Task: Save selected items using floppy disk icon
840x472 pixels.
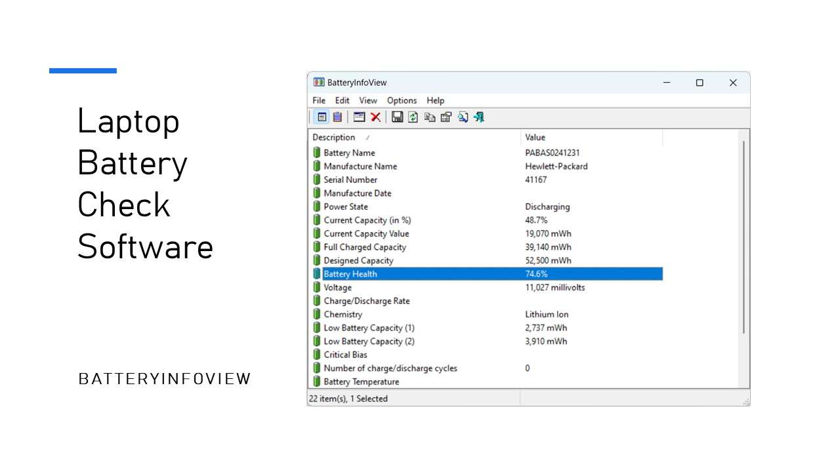Action: click(x=397, y=117)
